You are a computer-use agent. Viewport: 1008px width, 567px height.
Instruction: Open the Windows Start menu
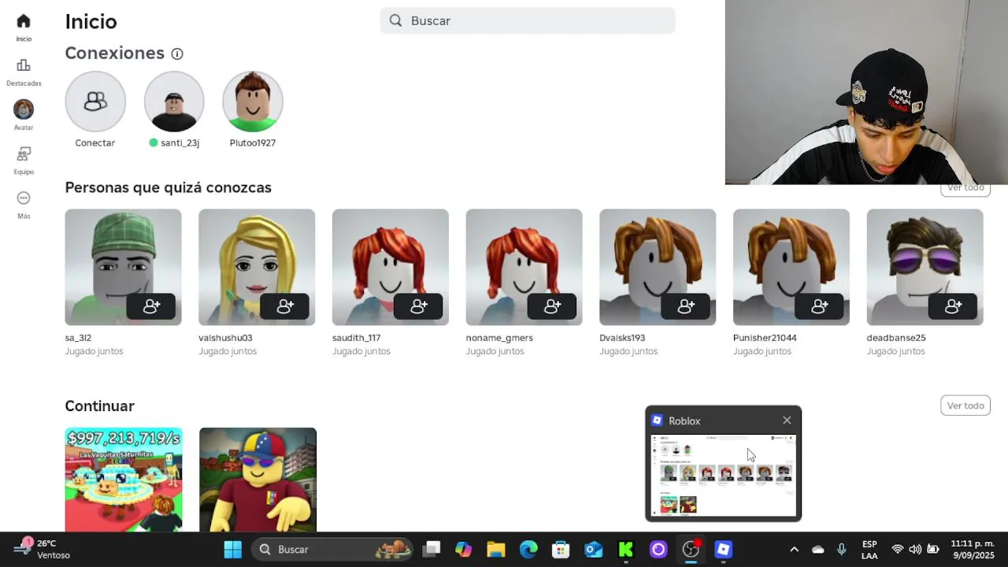tap(233, 550)
